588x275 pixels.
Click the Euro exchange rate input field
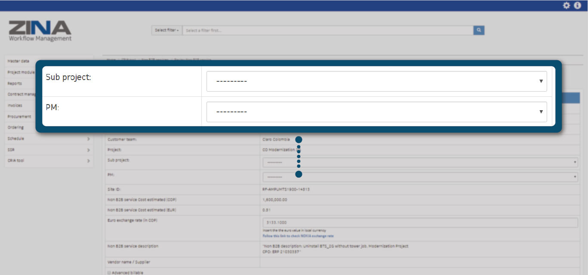point(420,222)
